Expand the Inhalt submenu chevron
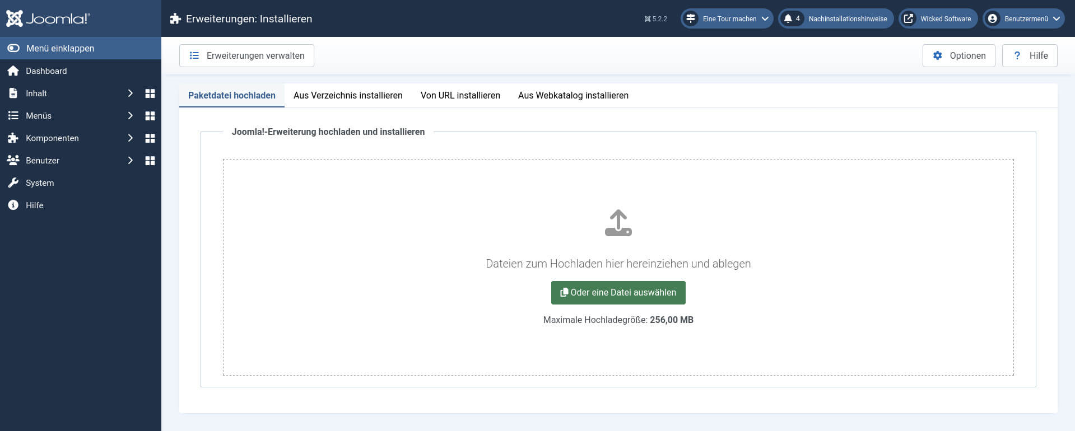 coord(130,93)
